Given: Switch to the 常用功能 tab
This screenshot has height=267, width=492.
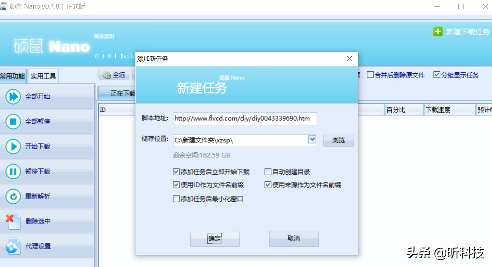Looking at the screenshot, I should coord(12,76).
